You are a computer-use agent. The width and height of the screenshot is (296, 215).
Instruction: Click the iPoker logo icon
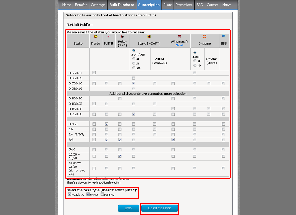122,37
